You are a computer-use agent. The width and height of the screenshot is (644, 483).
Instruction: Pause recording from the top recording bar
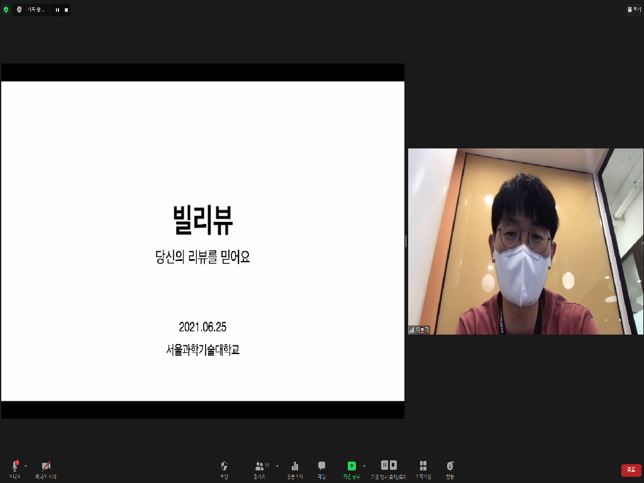[x=57, y=10]
